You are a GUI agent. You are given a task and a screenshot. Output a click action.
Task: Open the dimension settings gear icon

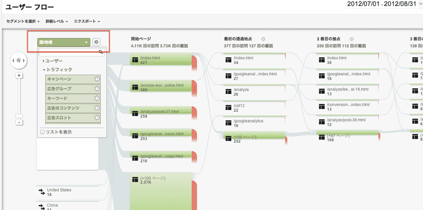(x=96, y=42)
